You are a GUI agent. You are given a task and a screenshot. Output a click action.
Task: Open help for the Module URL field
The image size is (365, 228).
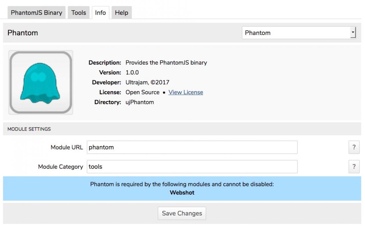354,147
